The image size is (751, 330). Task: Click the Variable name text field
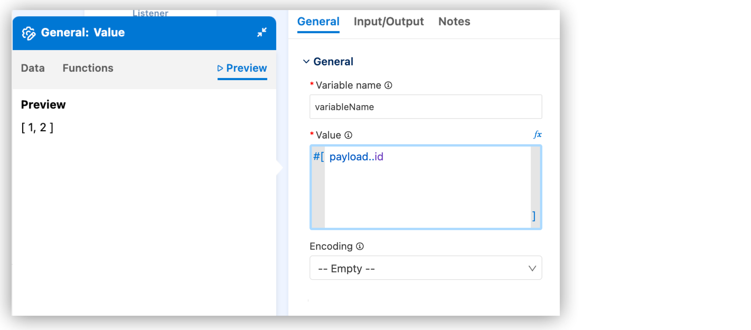[x=425, y=107]
